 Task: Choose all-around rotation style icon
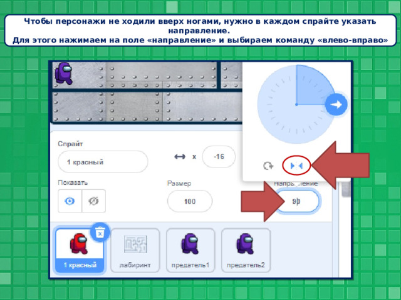point(268,166)
